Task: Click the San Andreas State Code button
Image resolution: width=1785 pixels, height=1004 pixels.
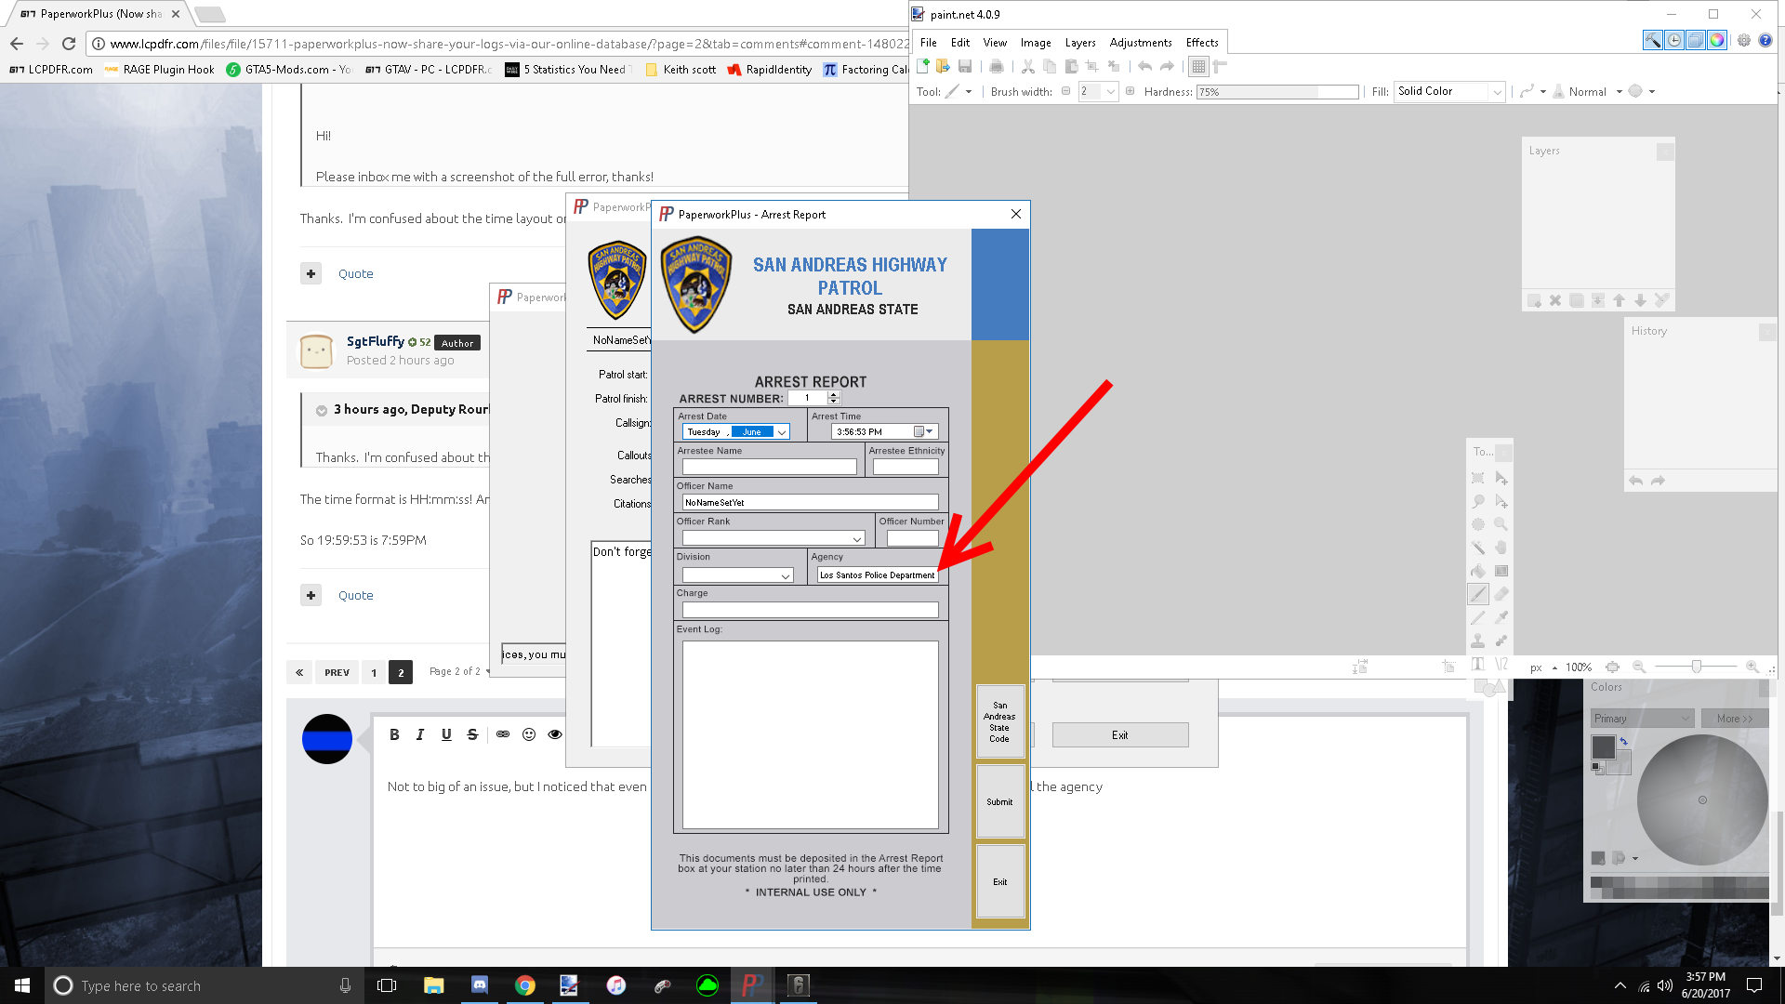Action: point(999,722)
